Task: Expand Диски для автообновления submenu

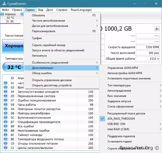Action: pyautogui.click(x=62, y=26)
